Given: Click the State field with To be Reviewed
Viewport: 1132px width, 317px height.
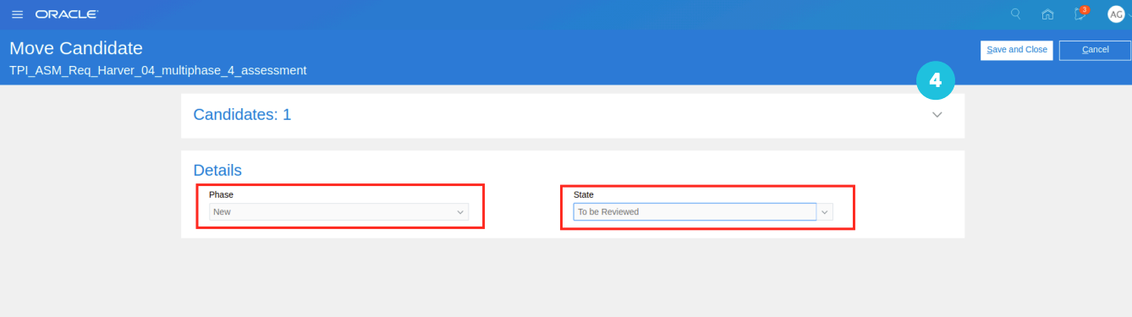Looking at the screenshot, I should (695, 211).
